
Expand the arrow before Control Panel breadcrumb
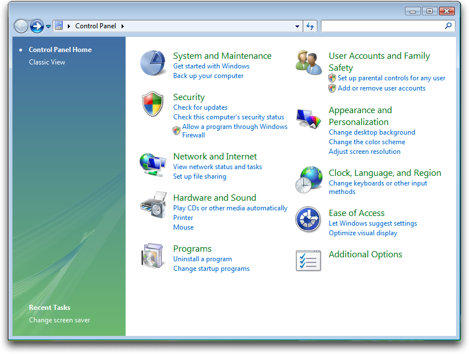69,27
